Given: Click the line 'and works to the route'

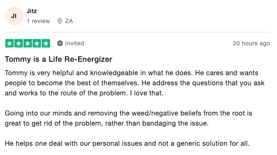Looking at the screenshot, I should tap(84, 93).
